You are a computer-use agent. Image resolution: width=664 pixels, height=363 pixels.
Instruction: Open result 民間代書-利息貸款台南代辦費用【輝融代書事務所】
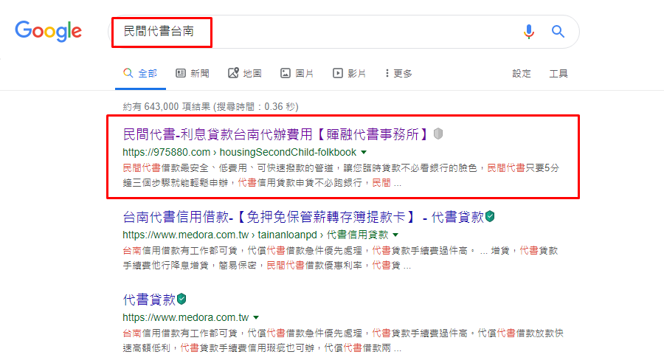pos(276,135)
